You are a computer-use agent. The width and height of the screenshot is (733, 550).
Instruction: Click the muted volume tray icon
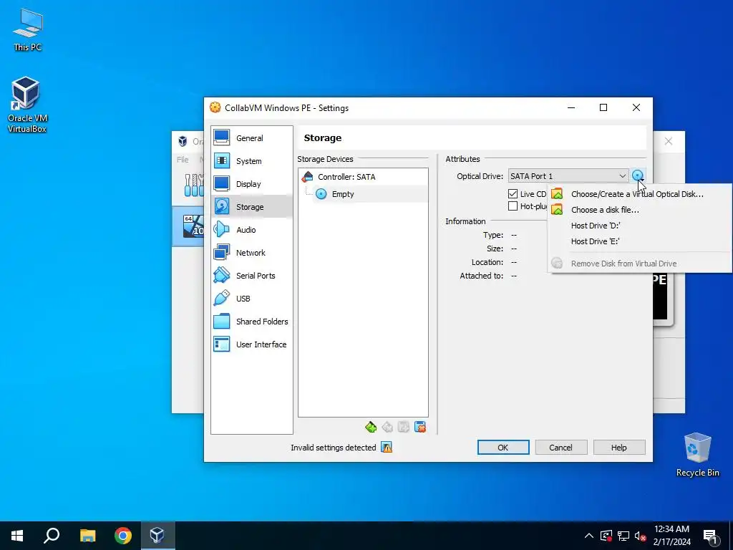point(640,536)
